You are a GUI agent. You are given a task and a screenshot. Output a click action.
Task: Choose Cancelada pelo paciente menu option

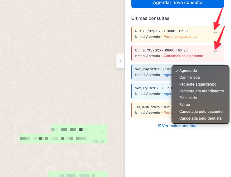tap(201, 112)
